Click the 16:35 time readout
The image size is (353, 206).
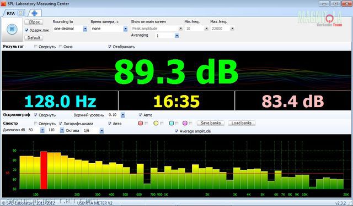click(x=176, y=101)
